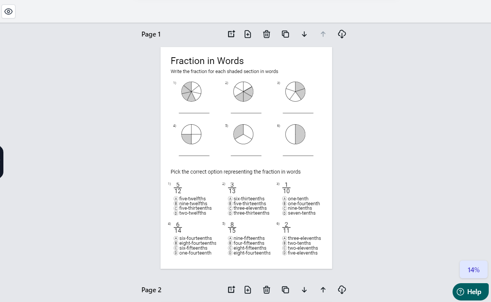Click the answer line under the first pie chart
The image size is (491, 302).
tap(194, 112)
